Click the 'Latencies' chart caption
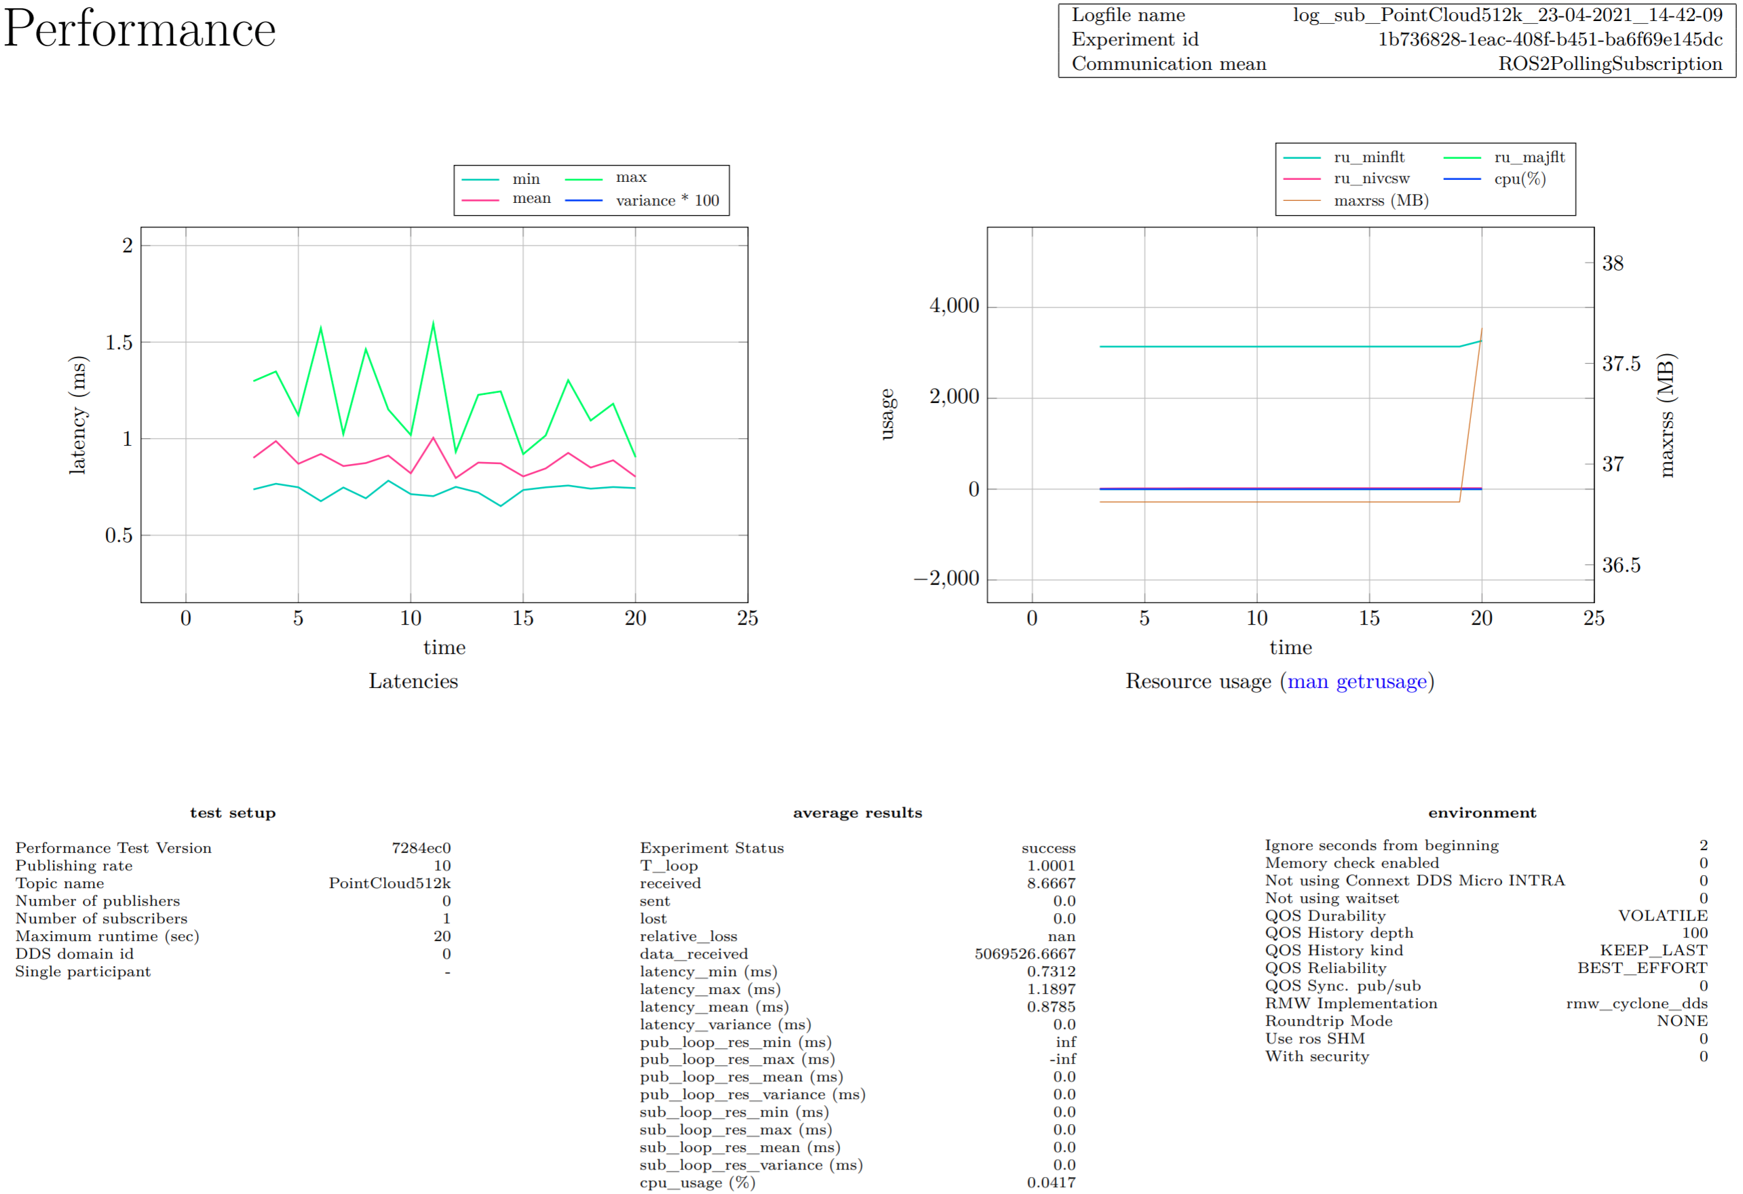1743x1194 pixels. click(413, 681)
